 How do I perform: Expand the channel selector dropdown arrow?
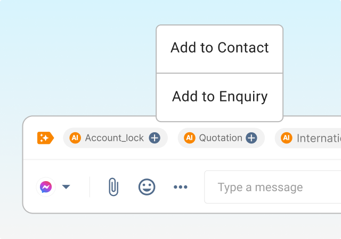66,187
